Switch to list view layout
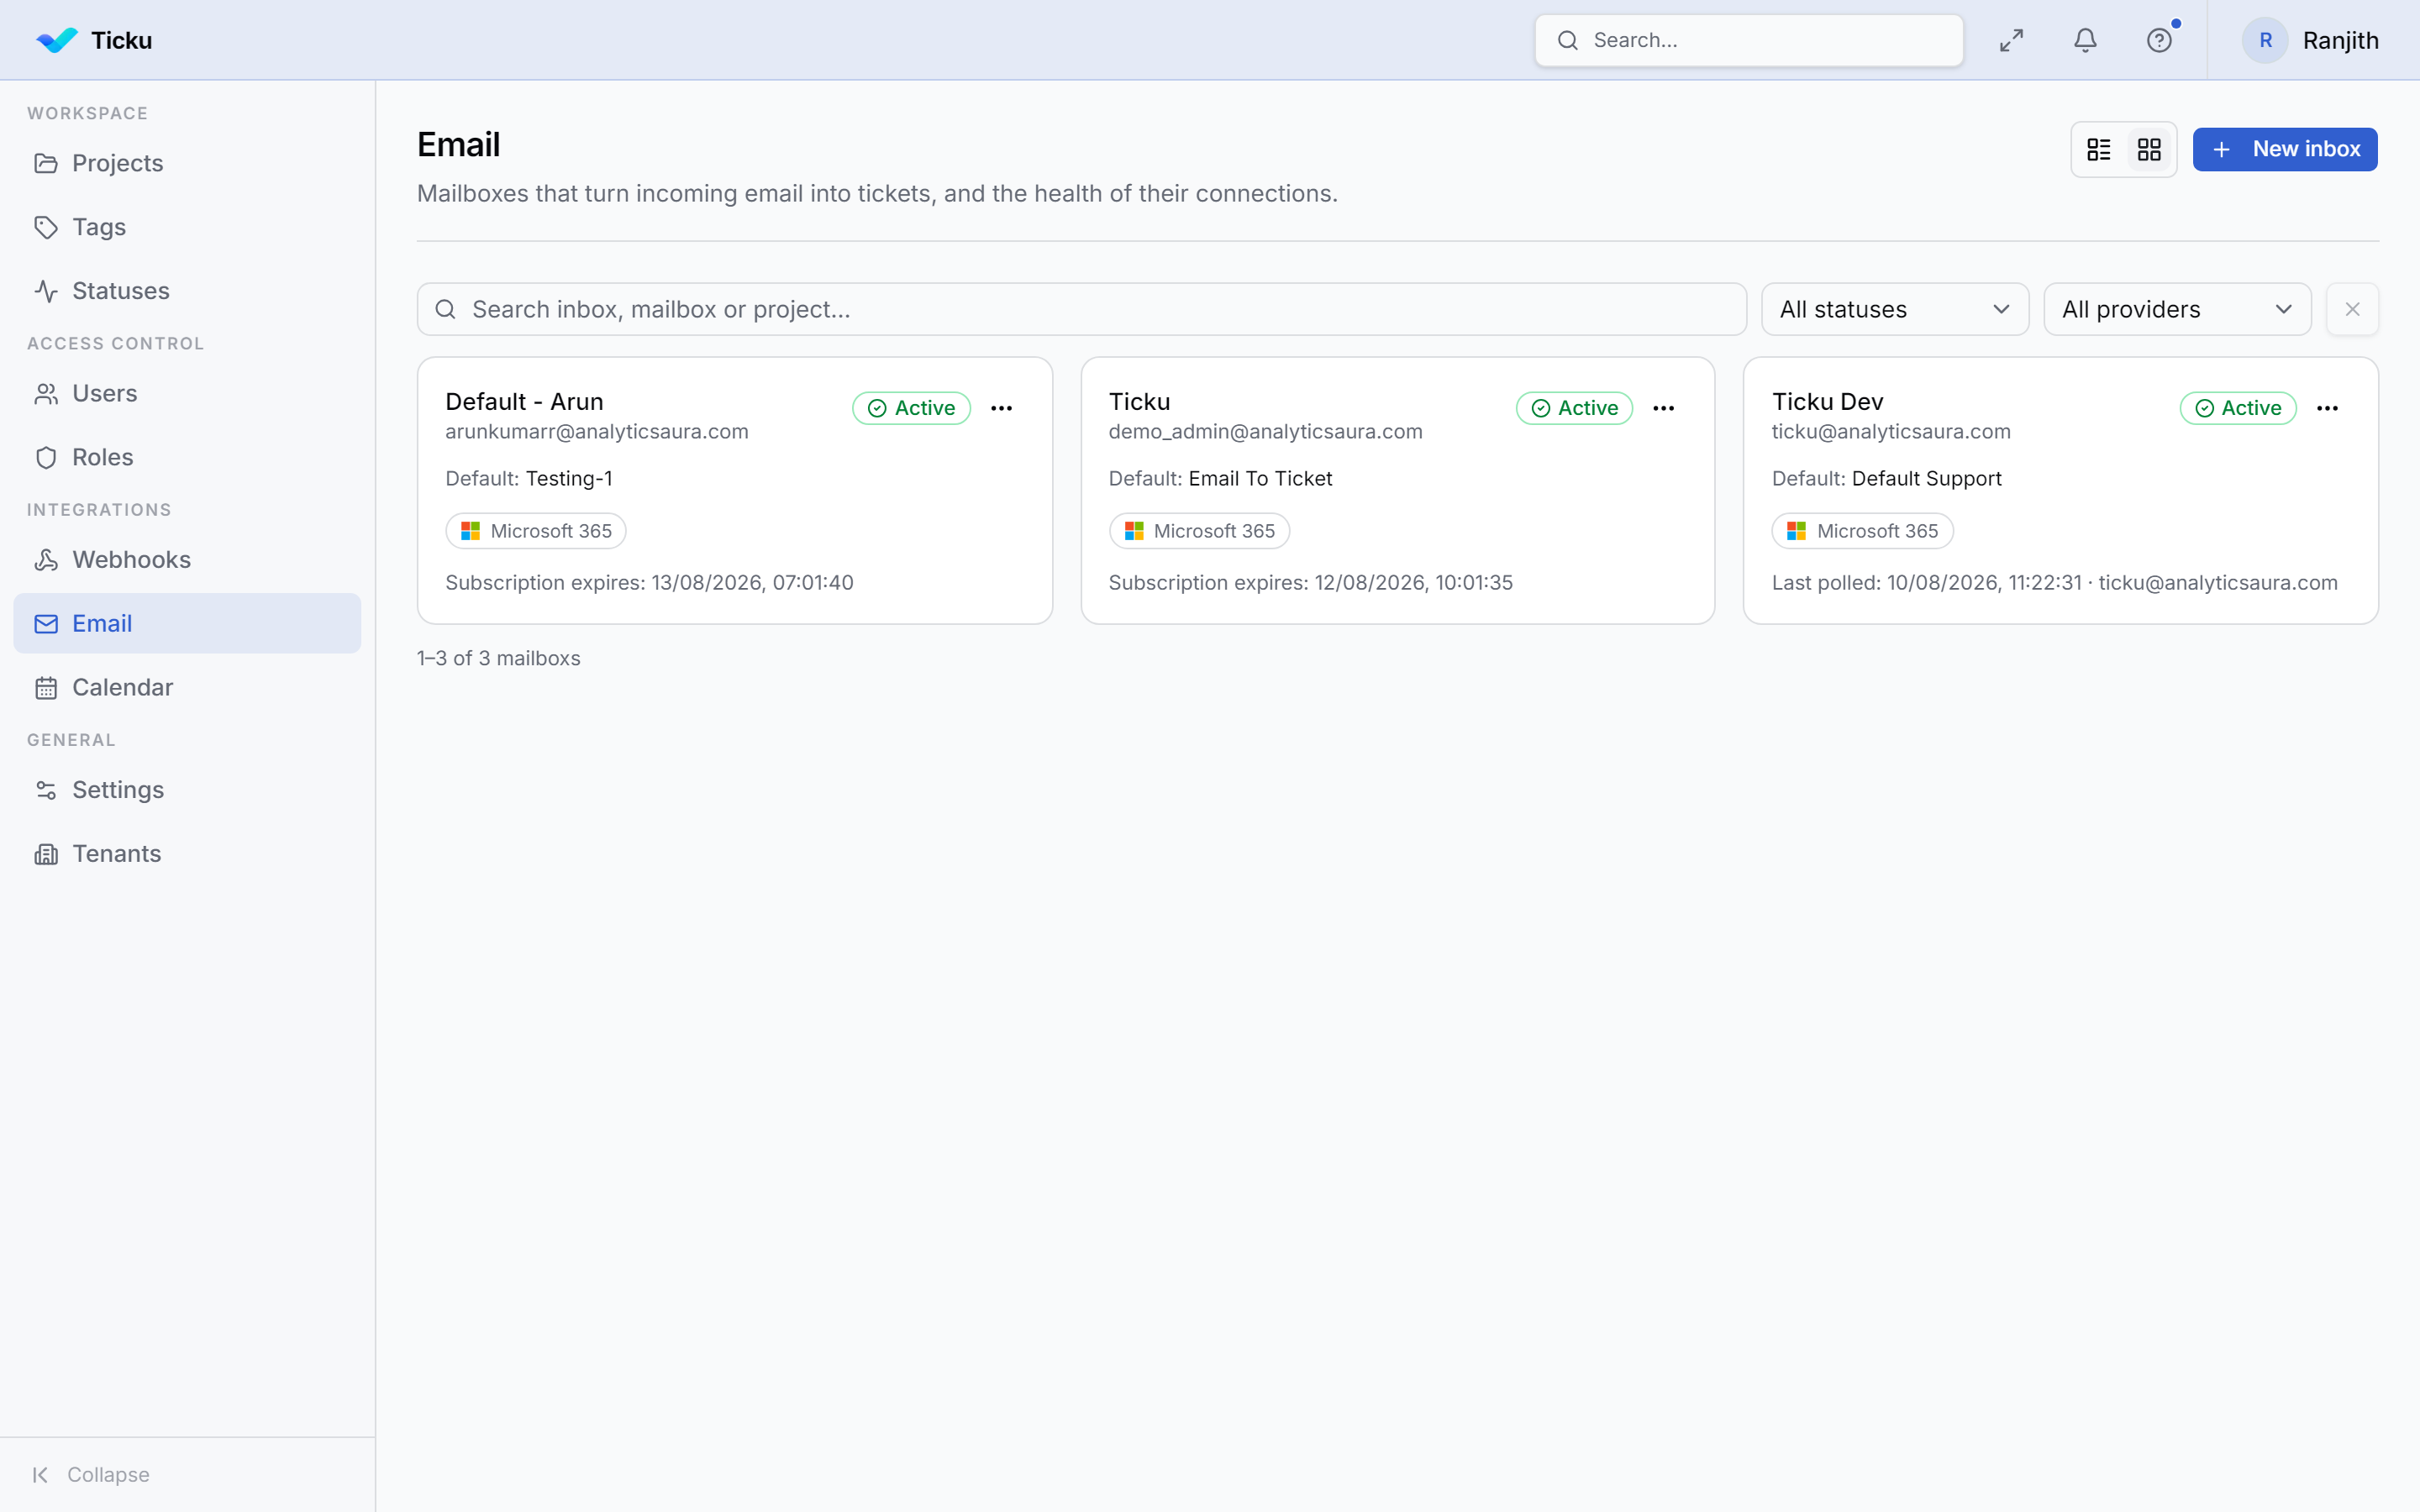This screenshot has width=2420, height=1512. 2099,149
